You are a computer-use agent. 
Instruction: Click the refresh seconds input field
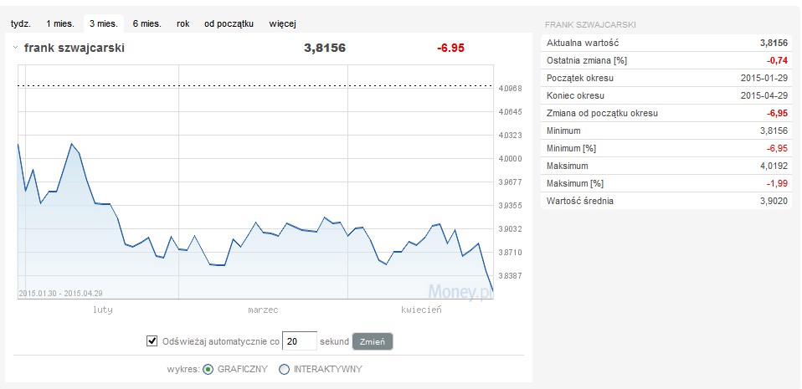(x=299, y=340)
